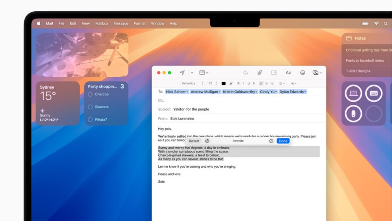The height and width of the screenshot is (221, 392).
Task: Click the 'Hey pals,' greeting line
Action: [165, 129]
